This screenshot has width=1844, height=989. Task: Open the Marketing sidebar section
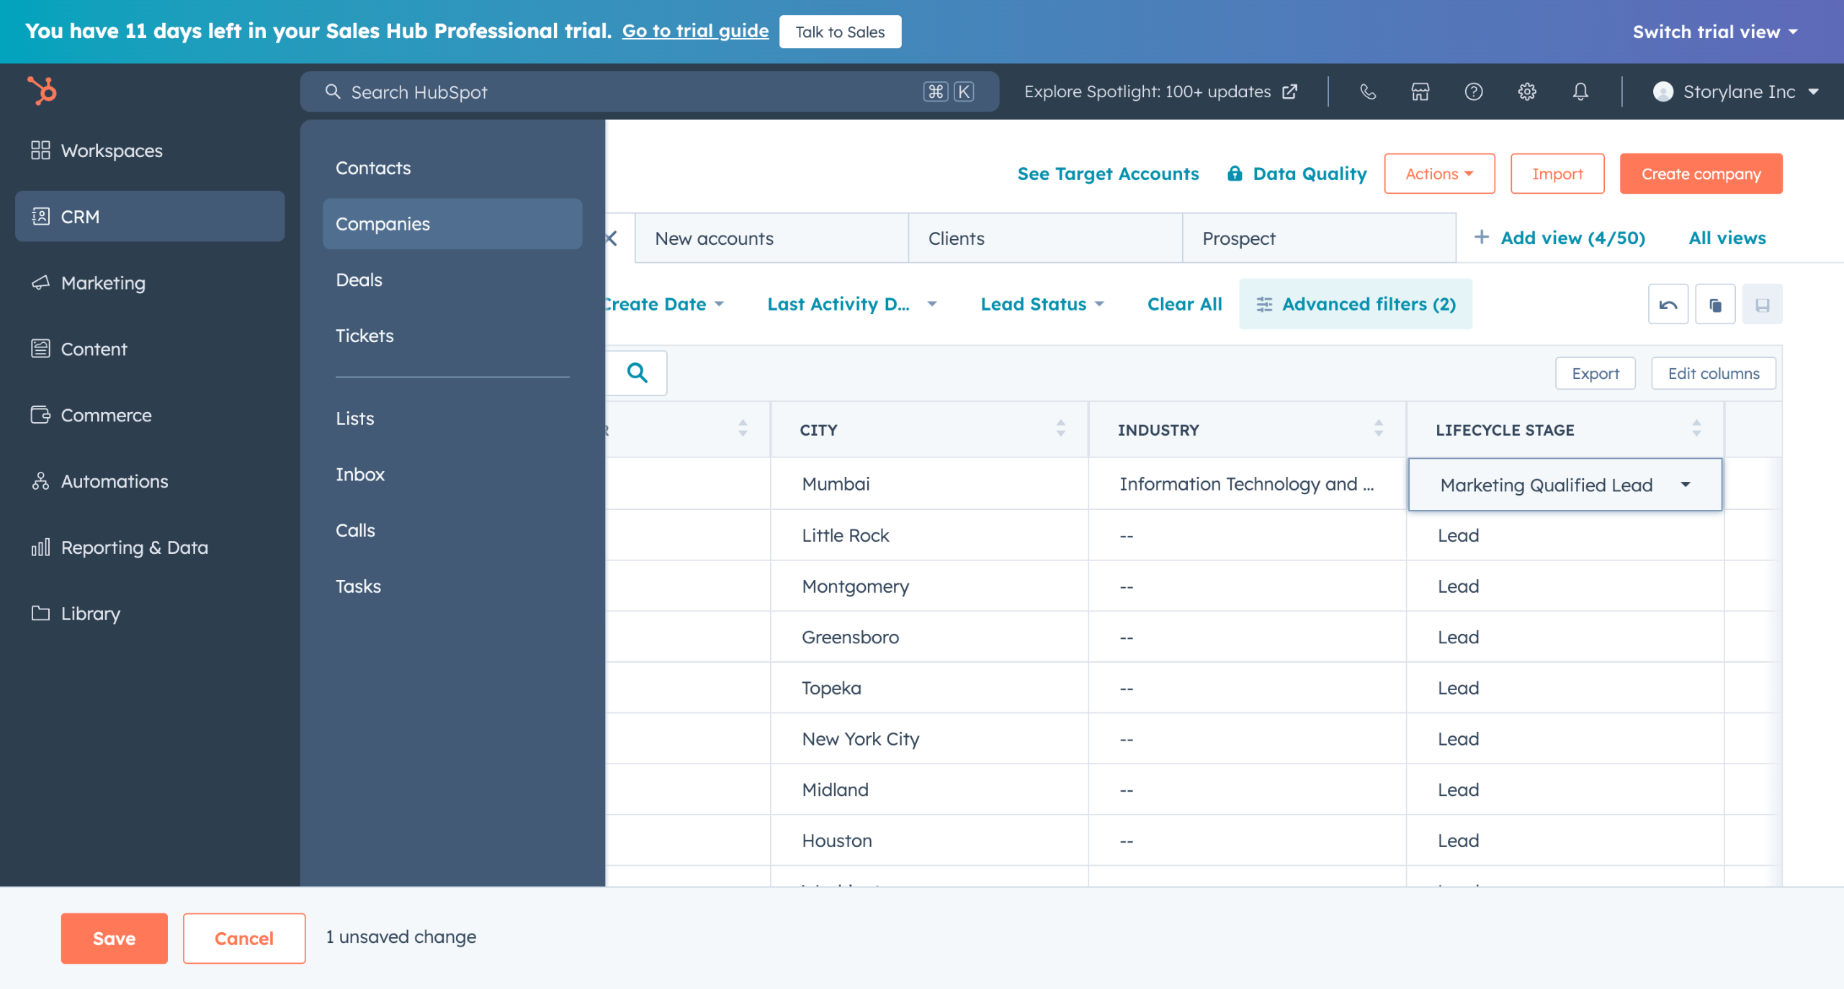[150, 283]
